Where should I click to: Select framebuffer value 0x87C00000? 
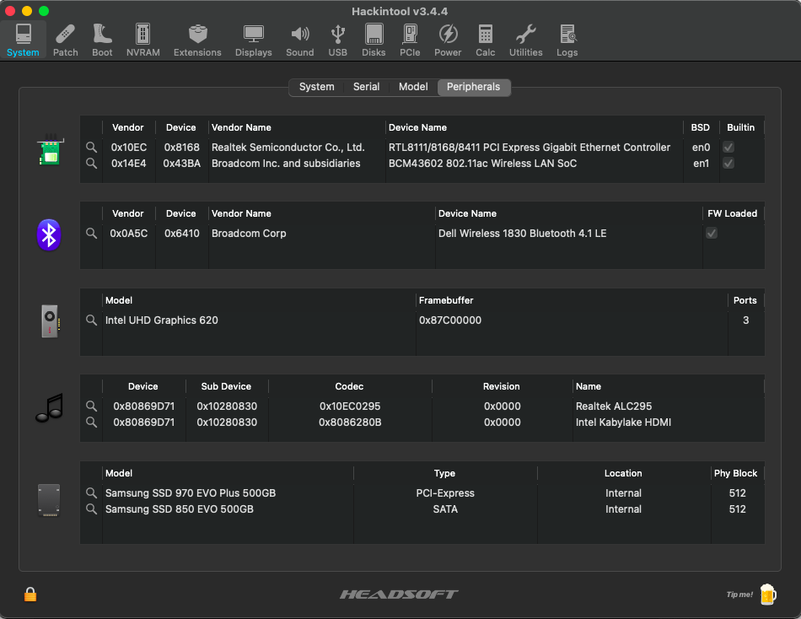coord(450,320)
